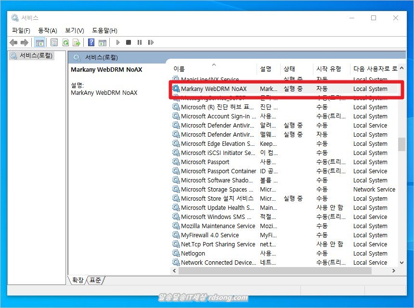Open the 보기(V) menu
The height and width of the screenshot is (308, 414).
tap(75, 30)
